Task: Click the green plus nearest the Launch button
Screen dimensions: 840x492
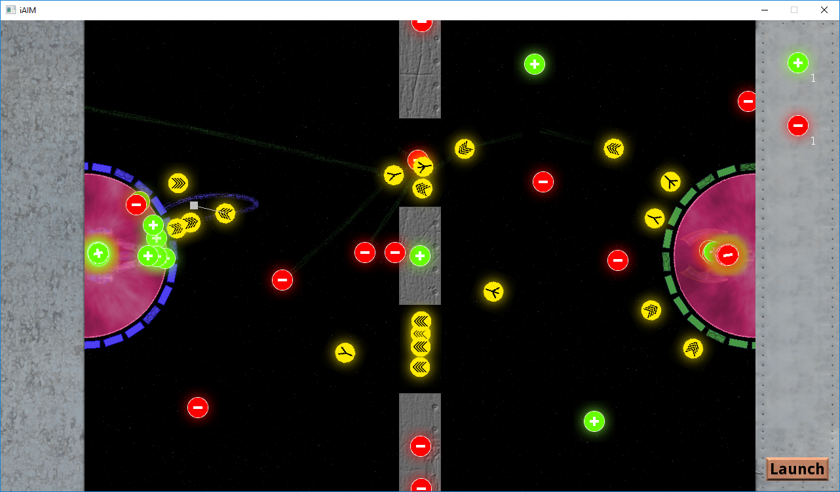Action: pos(594,421)
